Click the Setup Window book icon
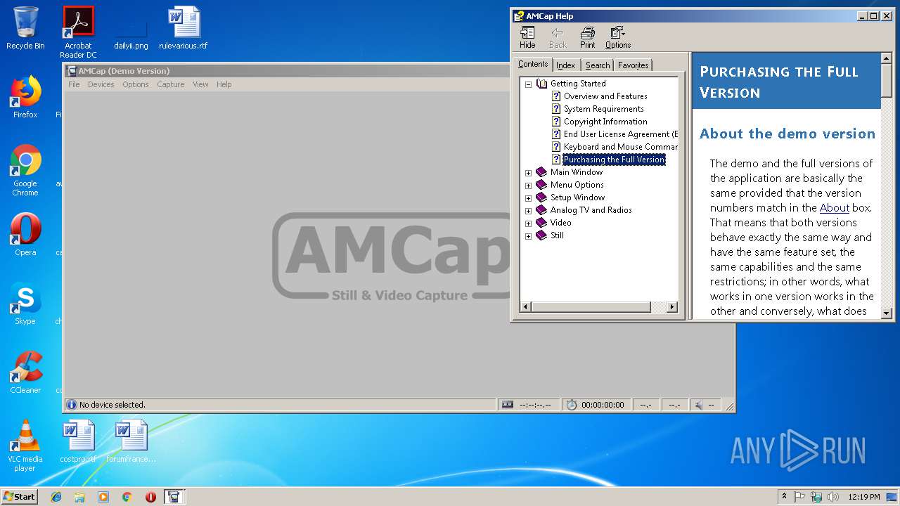This screenshot has height=506, width=900. 541,197
